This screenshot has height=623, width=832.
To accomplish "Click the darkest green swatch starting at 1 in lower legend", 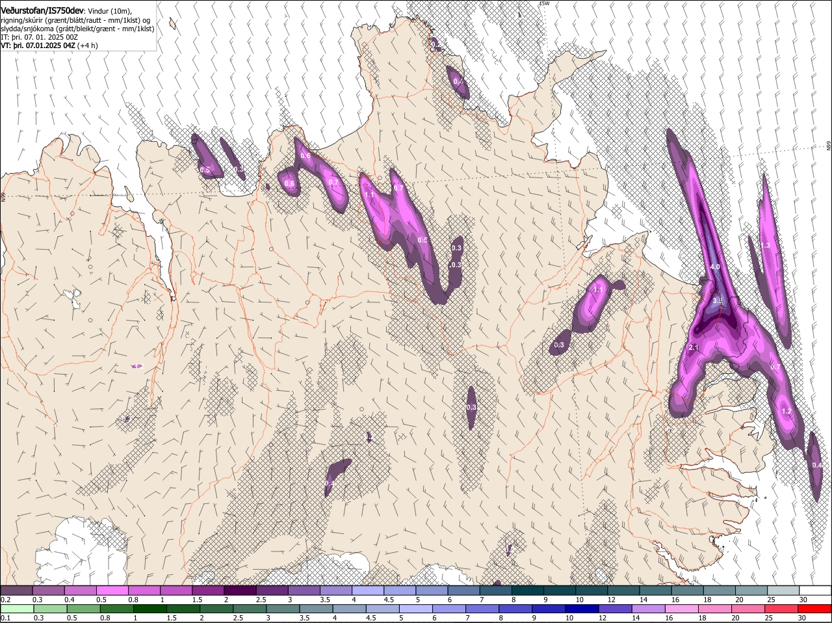I will point(149,609).
